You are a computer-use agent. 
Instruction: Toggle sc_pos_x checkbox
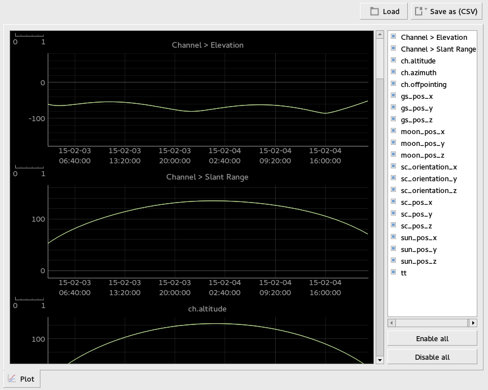coord(394,202)
